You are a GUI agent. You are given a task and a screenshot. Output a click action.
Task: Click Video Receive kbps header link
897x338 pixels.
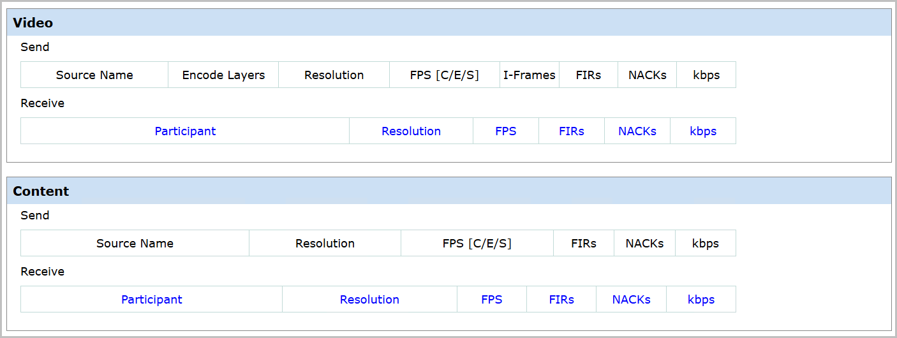(702, 131)
